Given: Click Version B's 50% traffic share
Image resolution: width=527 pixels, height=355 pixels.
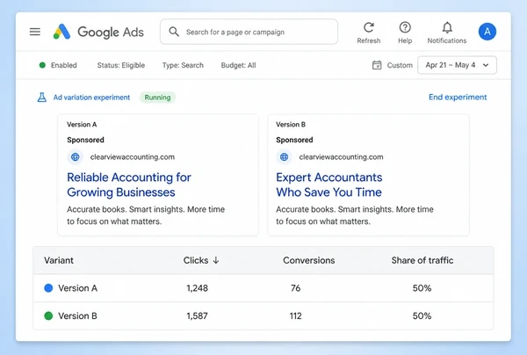Looking at the screenshot, I should 422,316.
